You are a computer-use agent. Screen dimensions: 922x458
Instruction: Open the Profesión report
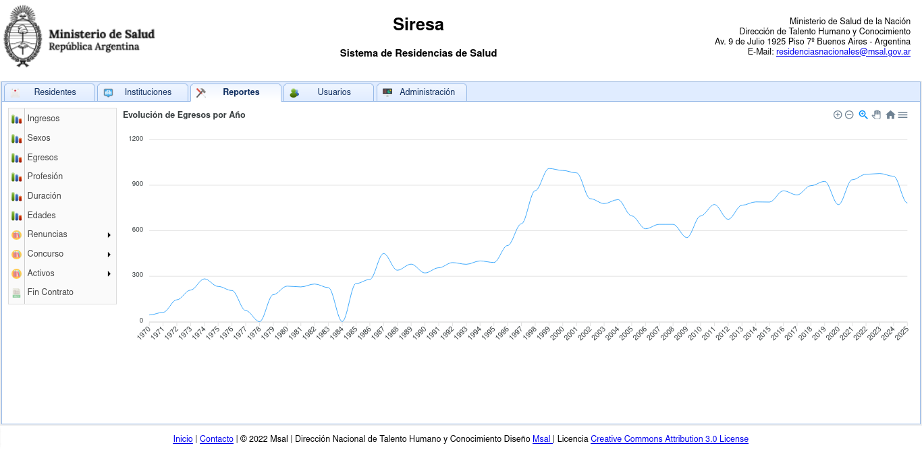[x=45, y=176]
